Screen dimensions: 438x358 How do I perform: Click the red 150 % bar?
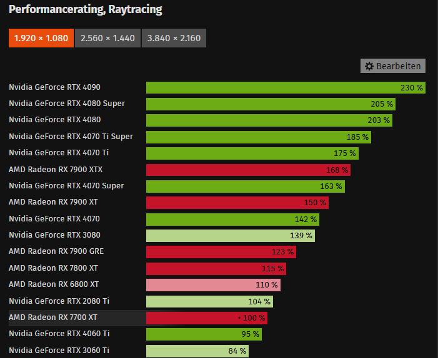[237, 203]
